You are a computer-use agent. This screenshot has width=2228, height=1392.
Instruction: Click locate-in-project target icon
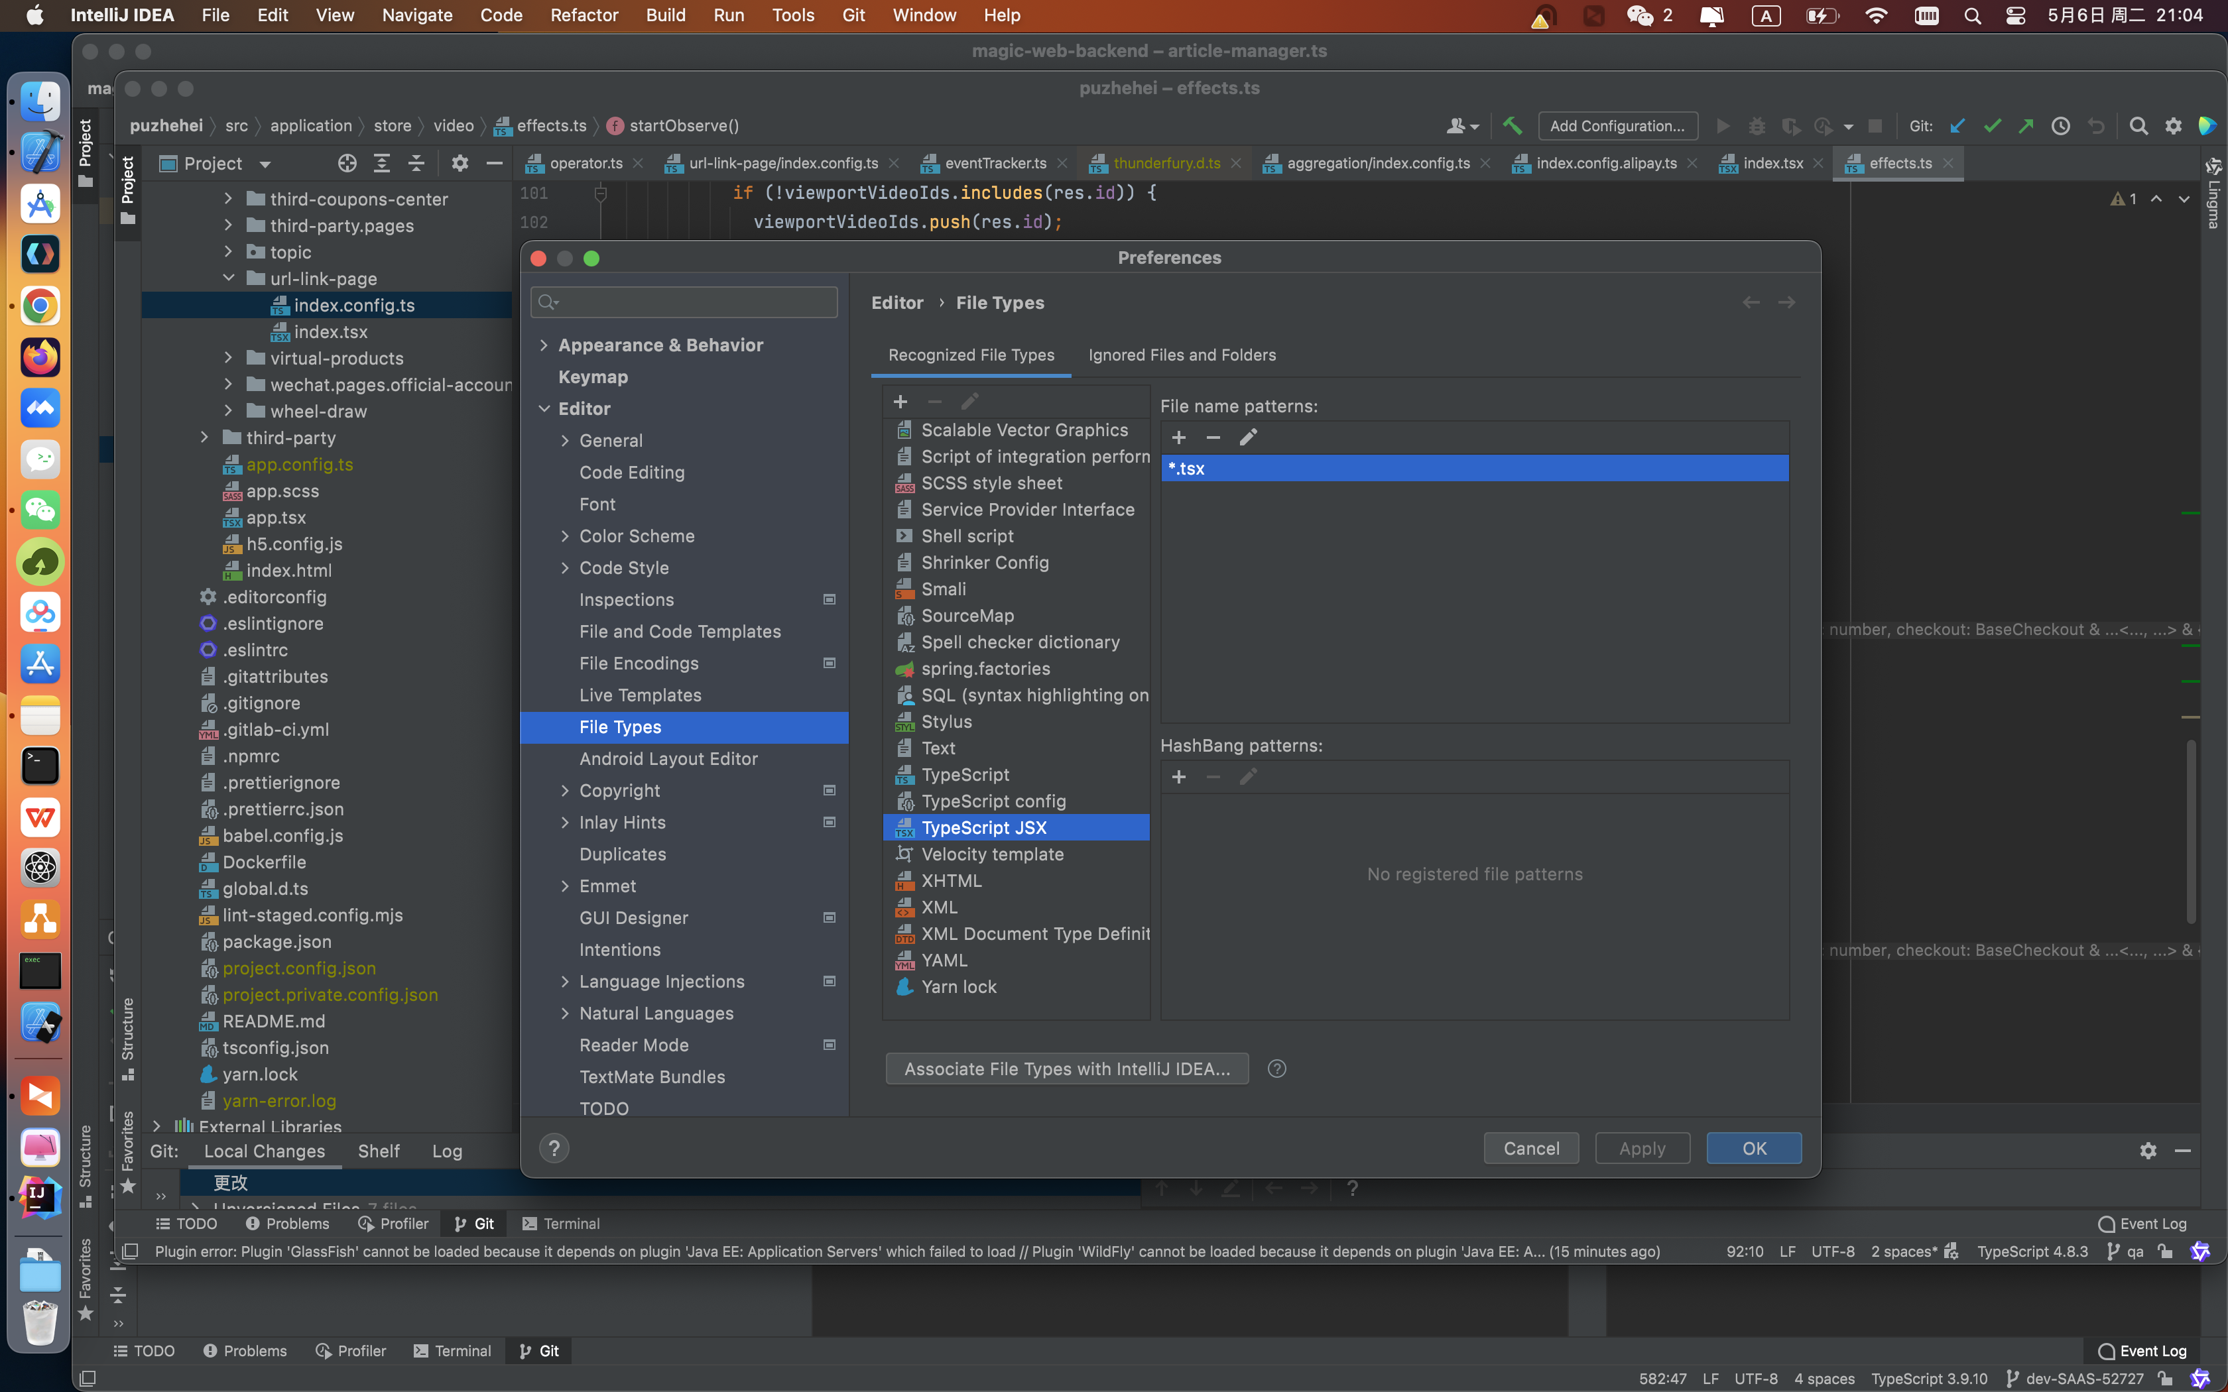346,164
